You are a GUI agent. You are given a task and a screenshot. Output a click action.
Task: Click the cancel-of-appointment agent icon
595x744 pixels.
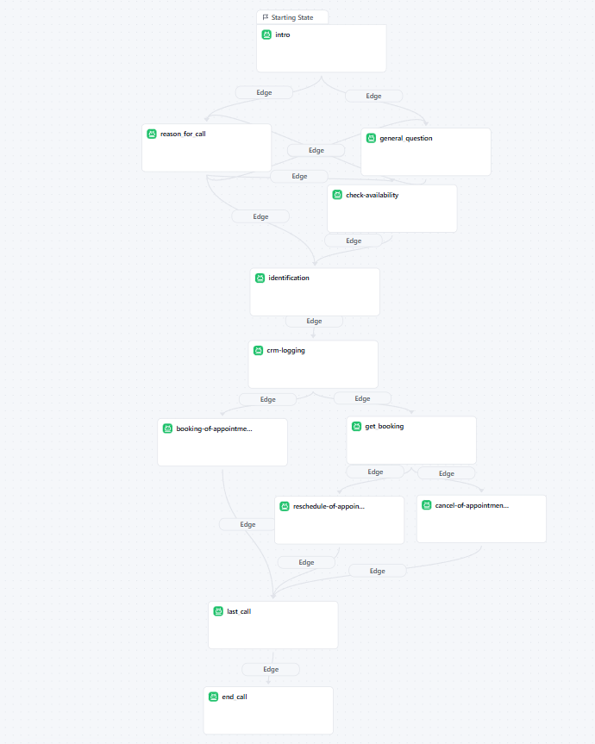424,505
